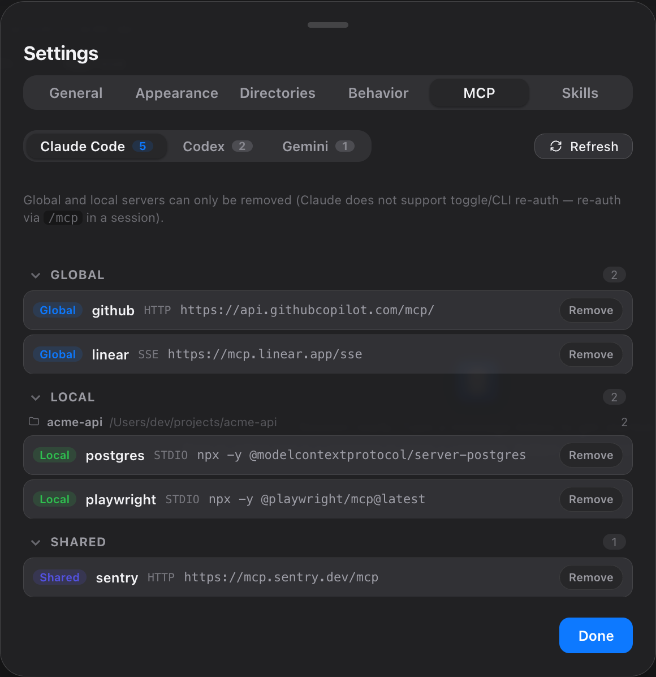Click the SHARED section heading
The height and width of the screenshot is (677, 656).
(78, 542)
